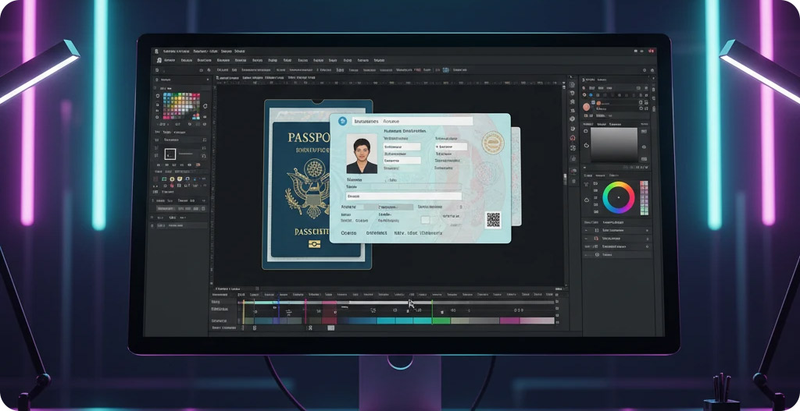Image resolution: width=800 pixels, height=411 pixels.
Task: Click the red icon in the lower-right list rows
Action: 596,239
